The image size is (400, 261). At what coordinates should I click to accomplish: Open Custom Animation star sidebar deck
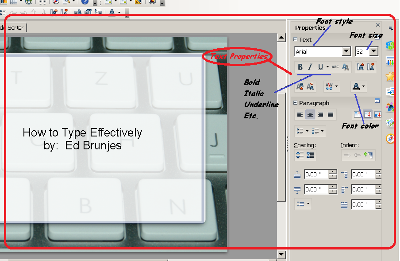[x=390, y=76]
